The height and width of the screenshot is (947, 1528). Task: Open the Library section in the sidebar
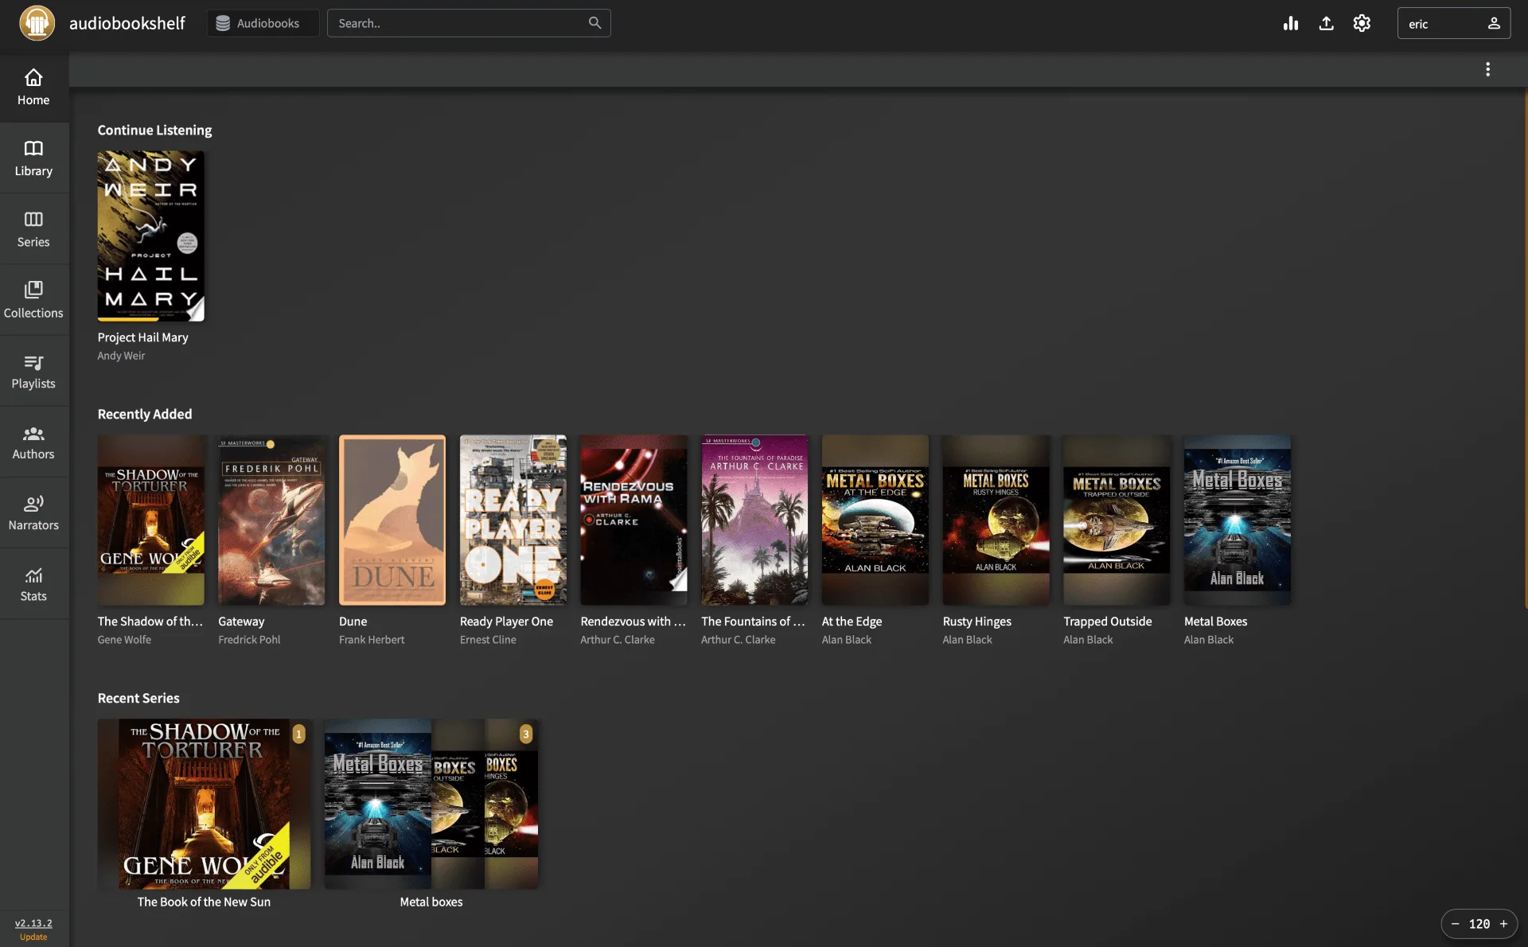tap(33, 158)
